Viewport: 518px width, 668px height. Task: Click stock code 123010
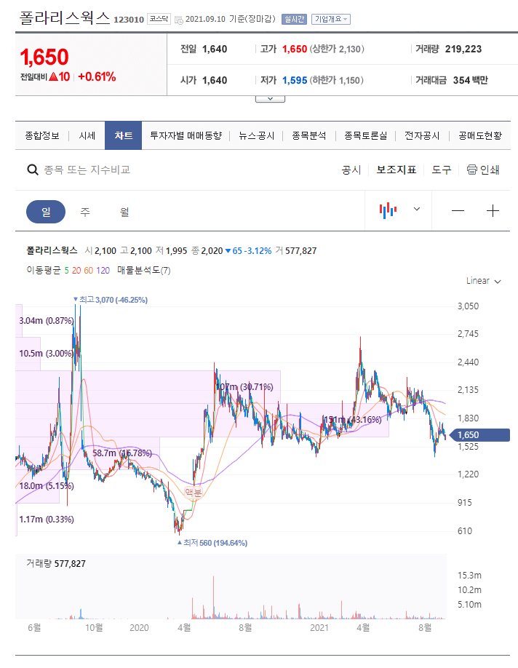(x=129, y=20)
